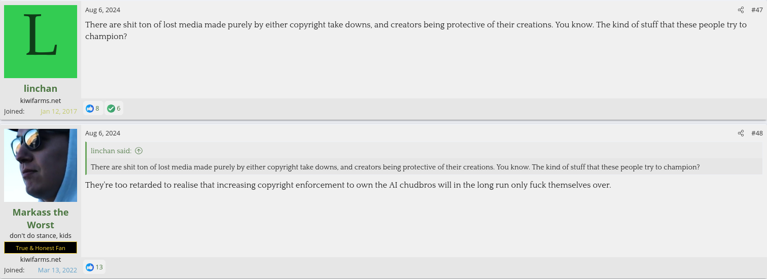767x279 pixels.
Task: Click the green checkmark reaction icon
Action: point(111,108)
